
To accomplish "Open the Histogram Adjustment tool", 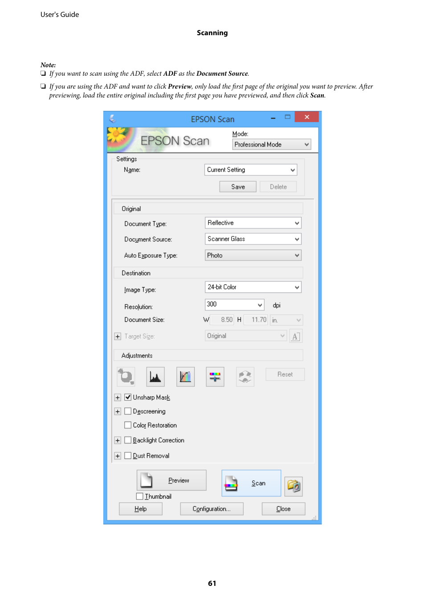I will point(155,376).
